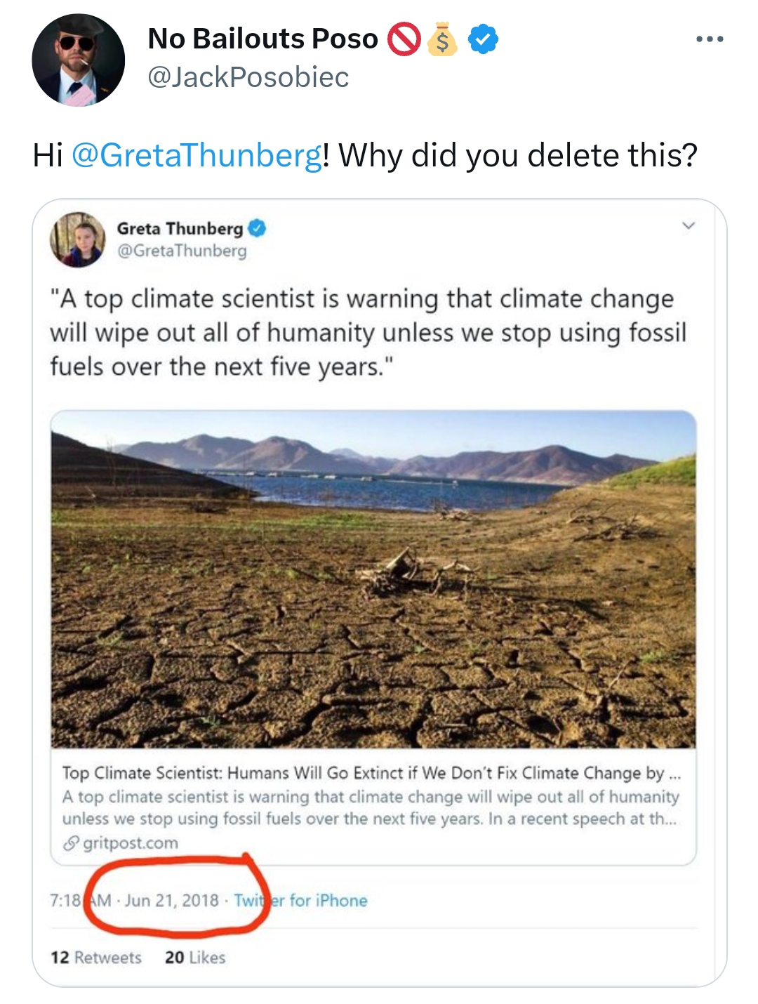The width and height of the screenshot is (758, 1004).
Task: View the 12 Retweets list
Action: click(96, 958)
